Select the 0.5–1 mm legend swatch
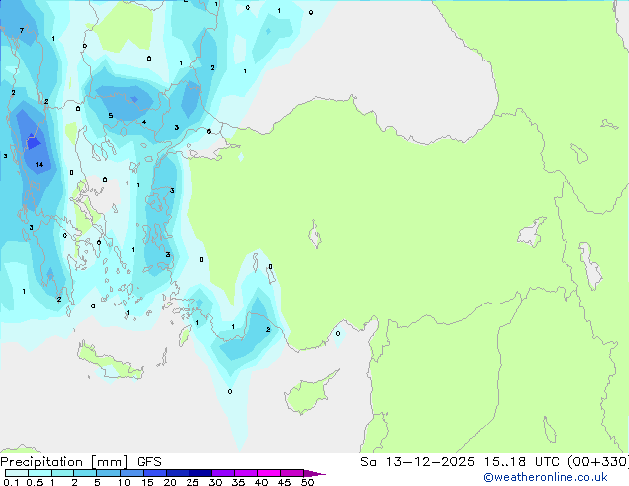Viewport: 629px width, 486px height. point(40,473)
